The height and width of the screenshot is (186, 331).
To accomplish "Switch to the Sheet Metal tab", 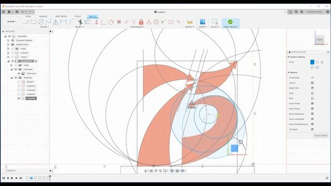I will 61,16.
